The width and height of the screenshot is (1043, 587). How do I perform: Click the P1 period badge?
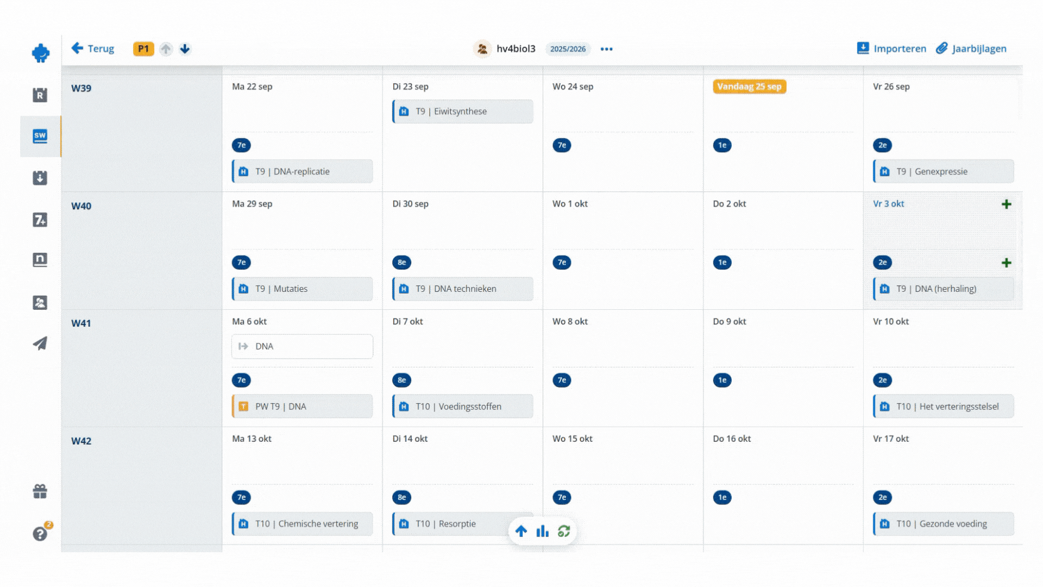pyautogui.click(x=143, y=49)
